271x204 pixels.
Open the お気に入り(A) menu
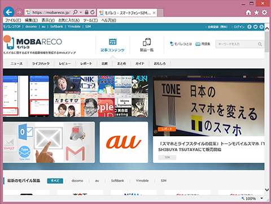69,20
